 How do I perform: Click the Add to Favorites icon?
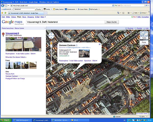[x=5, y=13]
